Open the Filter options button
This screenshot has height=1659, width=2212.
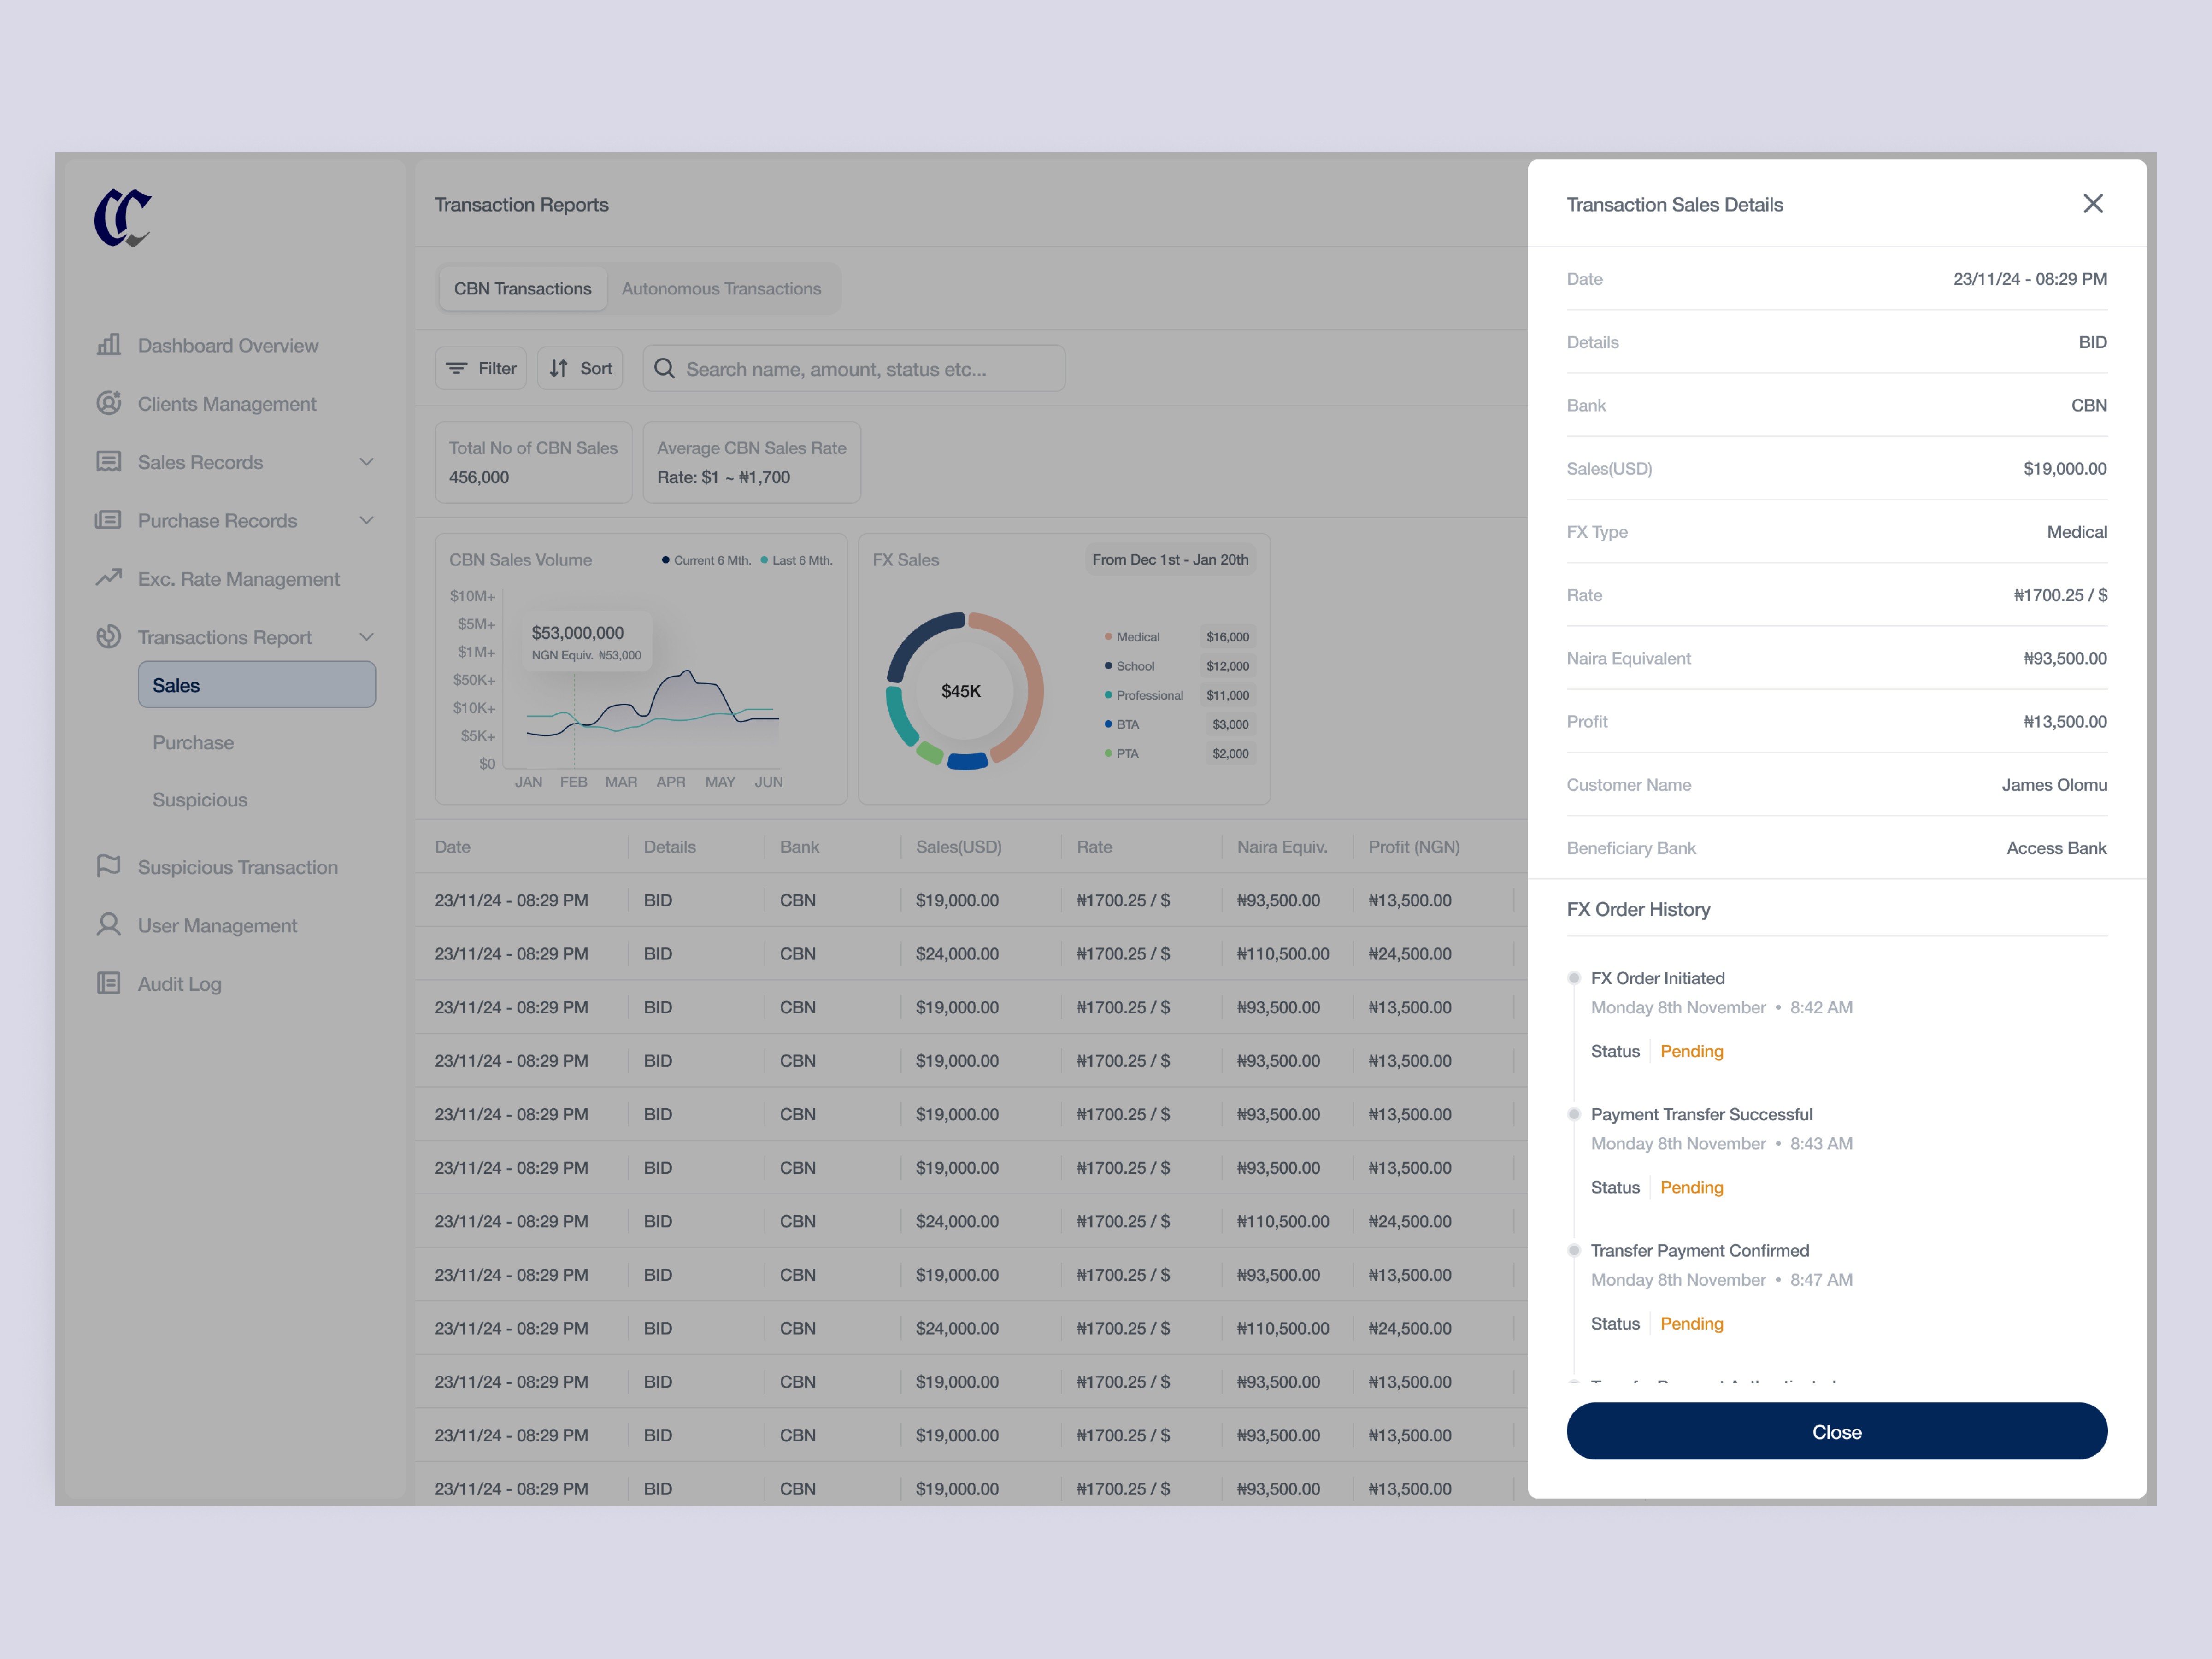[x=481, y=369]
